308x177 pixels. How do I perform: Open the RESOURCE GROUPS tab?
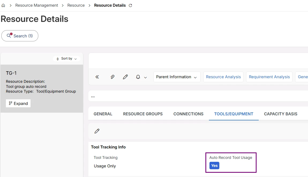143,114
